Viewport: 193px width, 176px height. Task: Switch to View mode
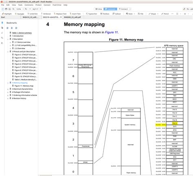pos(99,9)
